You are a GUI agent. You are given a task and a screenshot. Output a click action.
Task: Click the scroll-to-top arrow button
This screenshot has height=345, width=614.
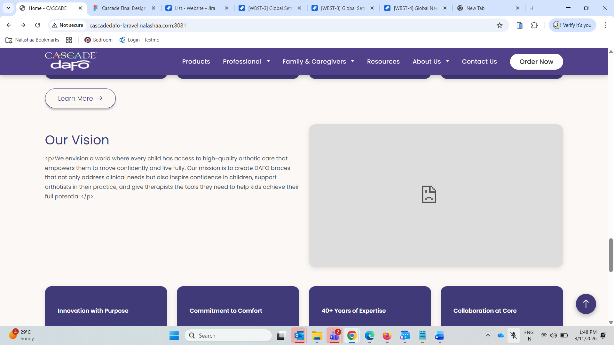[586, 304]
